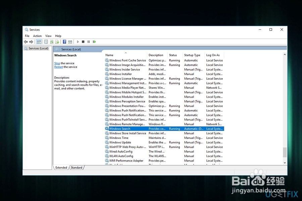
Task: Click 'Shares Win...' description cell
Action: 157,87
